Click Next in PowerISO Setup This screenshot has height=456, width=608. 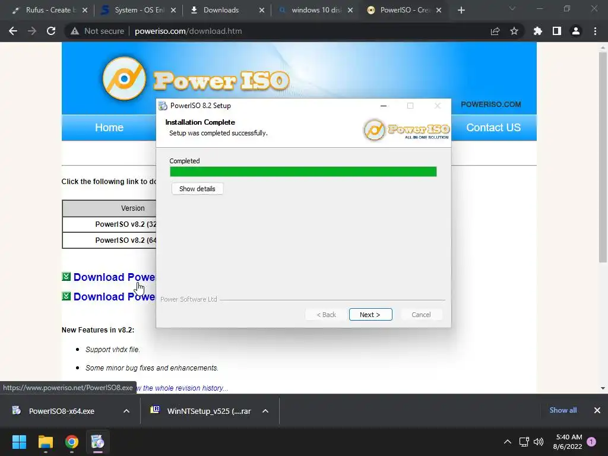370,315
